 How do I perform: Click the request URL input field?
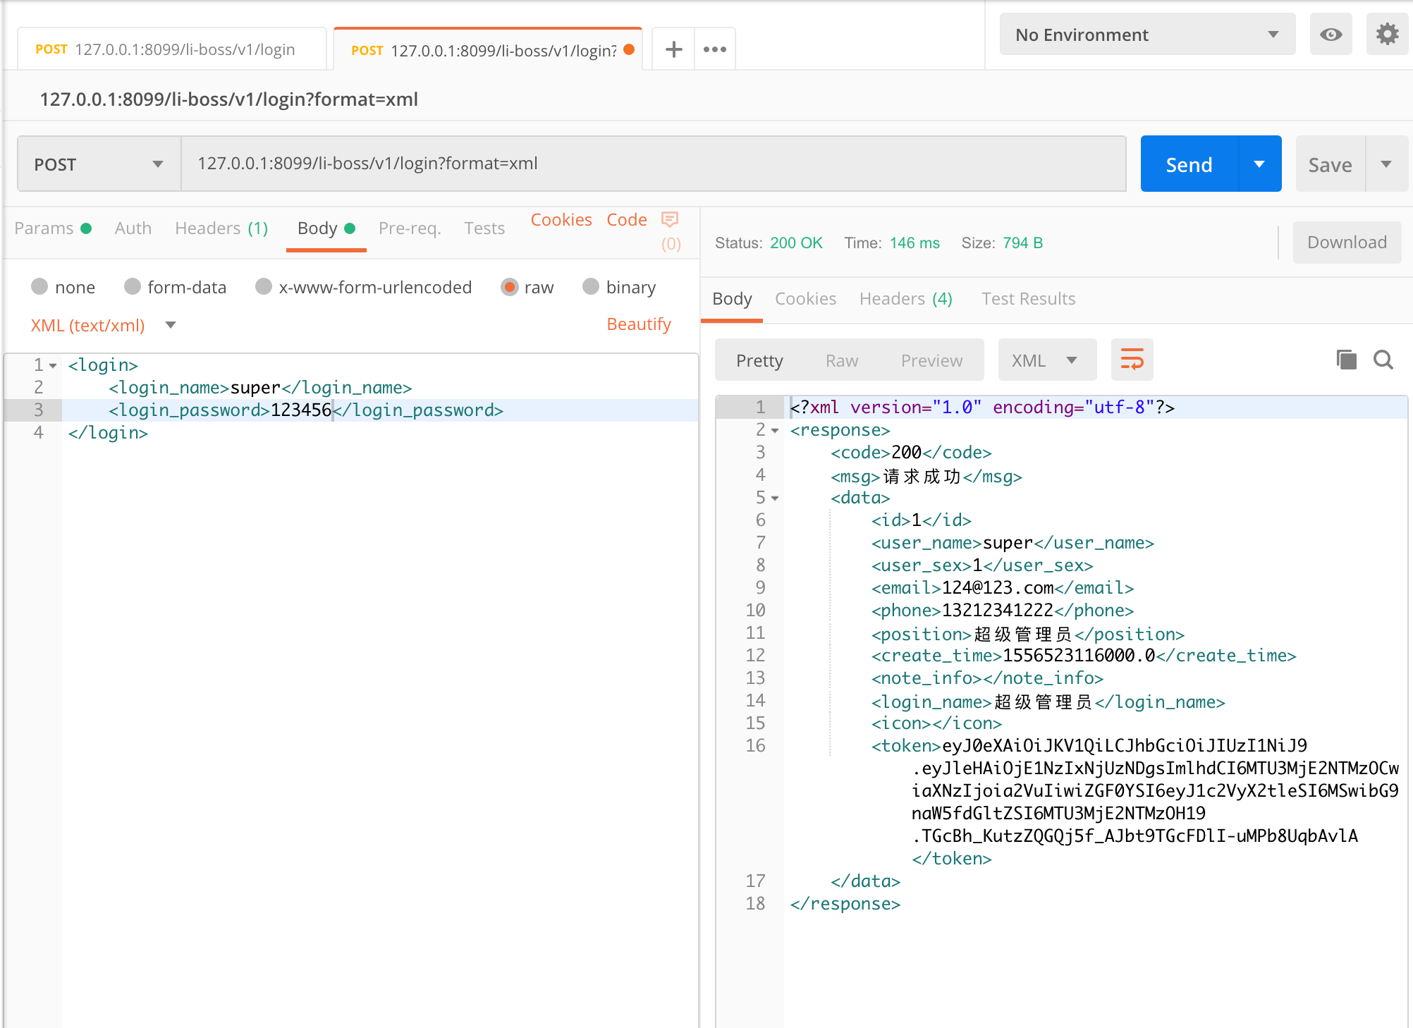[652, 164]
